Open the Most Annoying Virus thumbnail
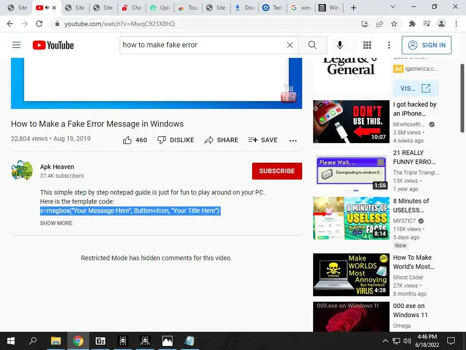Screen dimensions: 466x350 pyautogui.click(x=351, y=275)
